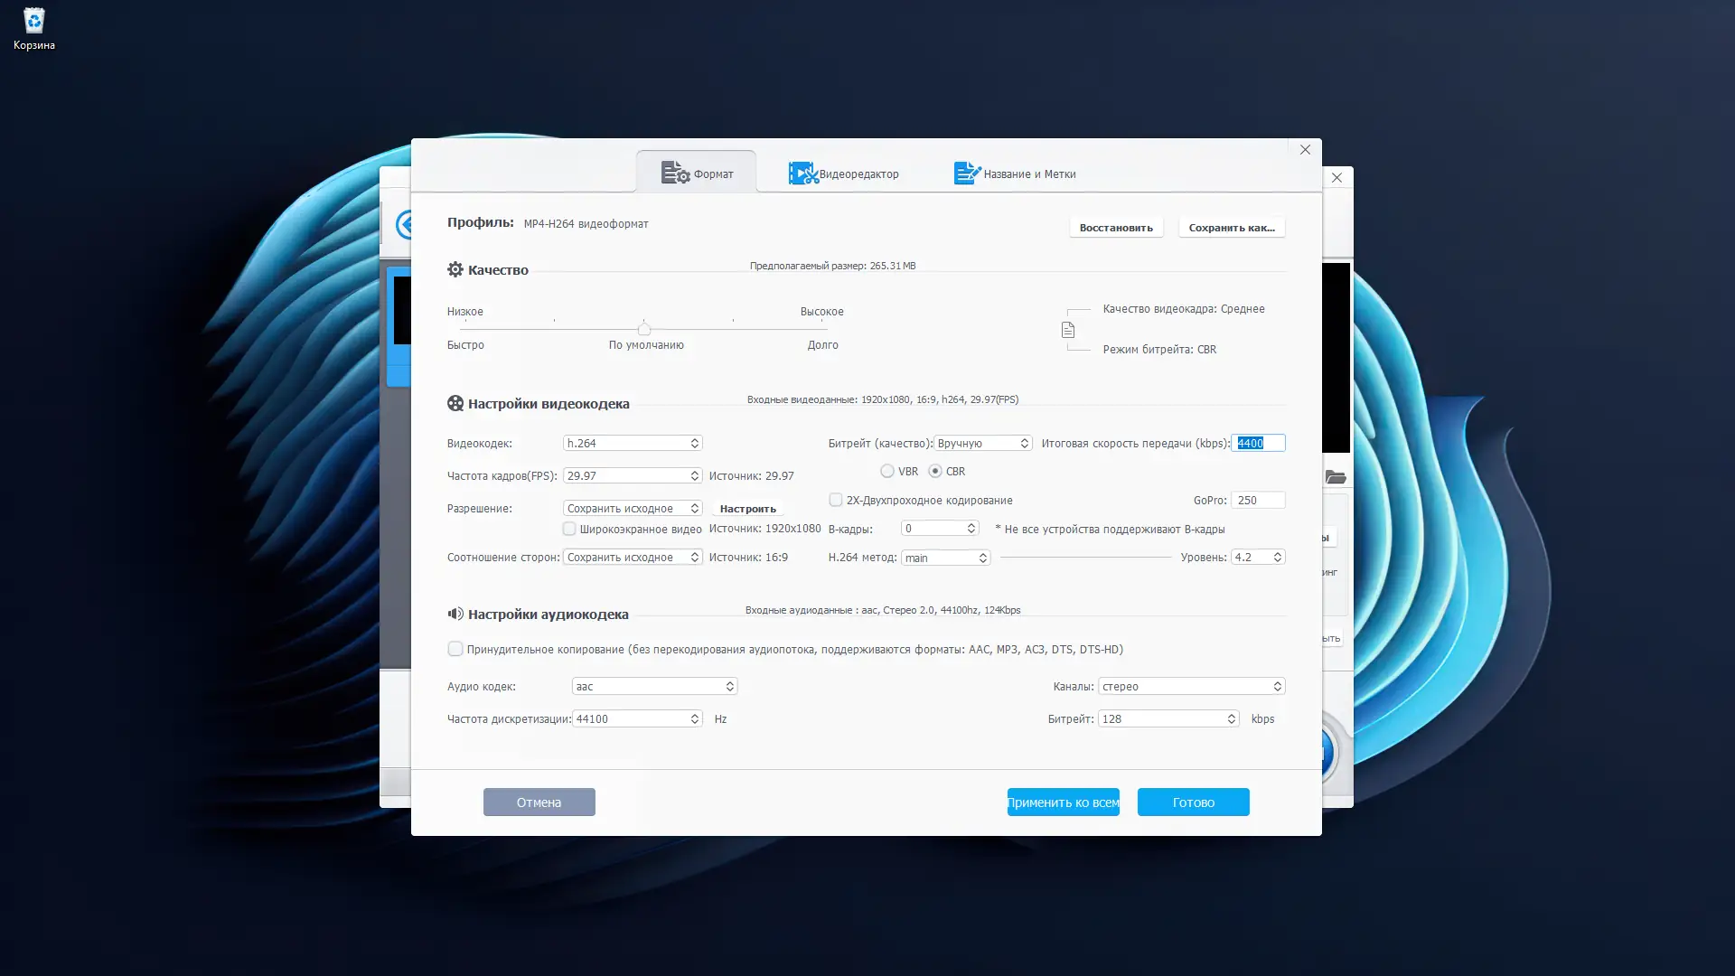Screen dimensions: 1735x976
Task: Open the Видеоредактор tab
Action: click(843, 174)
